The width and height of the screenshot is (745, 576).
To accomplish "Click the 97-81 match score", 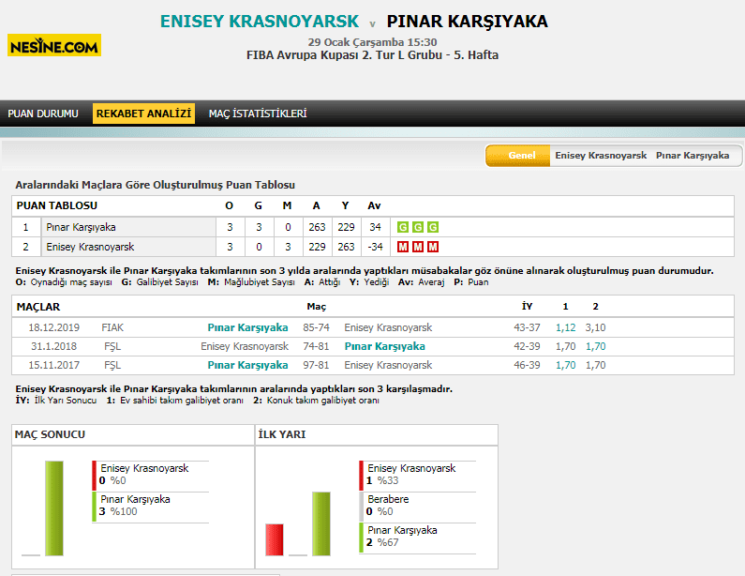I will pyautogui.click(x=316, y=365).
